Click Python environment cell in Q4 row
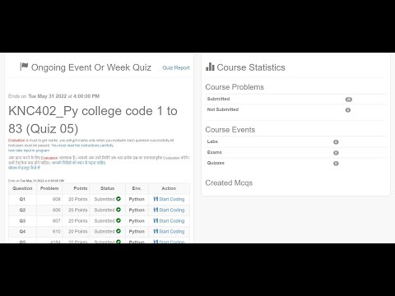395x296 pixels. pyautogui.click(x=137, y=231)
